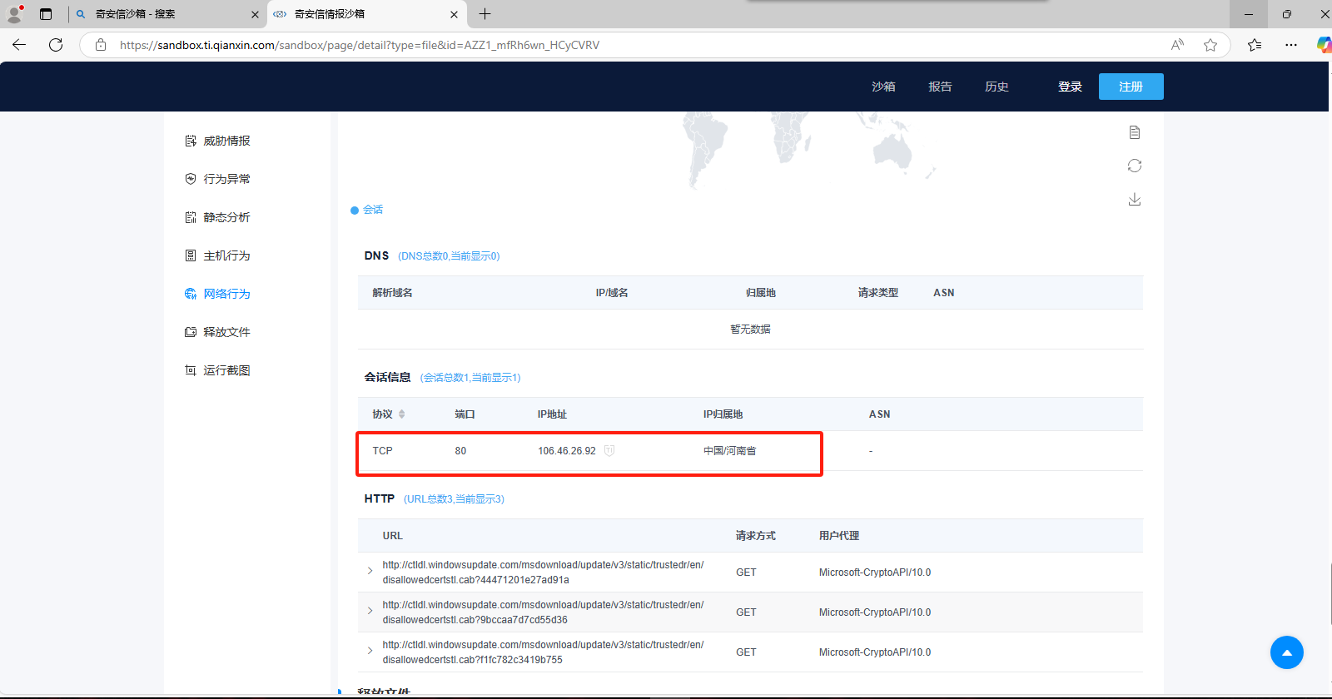Open the browser favorites list icon
The height and width of the screenshot is (699, 1332).
(x=1255, y=45)
